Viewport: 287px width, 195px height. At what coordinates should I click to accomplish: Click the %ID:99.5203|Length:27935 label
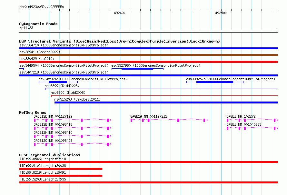point(43,179)
